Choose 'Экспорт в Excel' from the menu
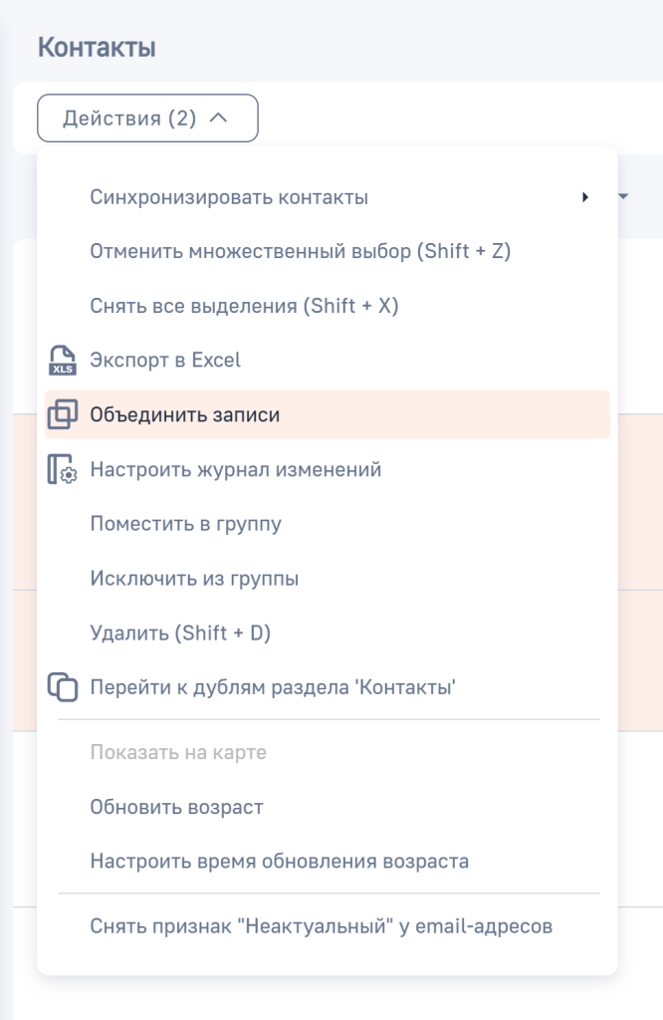 point(164,361)
